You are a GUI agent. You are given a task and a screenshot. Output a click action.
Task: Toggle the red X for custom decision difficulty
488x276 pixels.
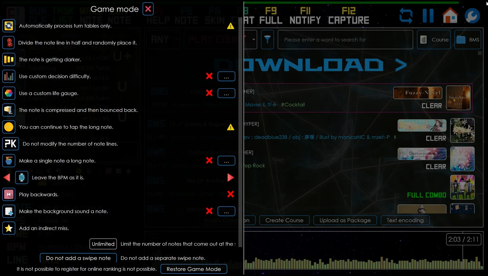[x=209, y=76]
